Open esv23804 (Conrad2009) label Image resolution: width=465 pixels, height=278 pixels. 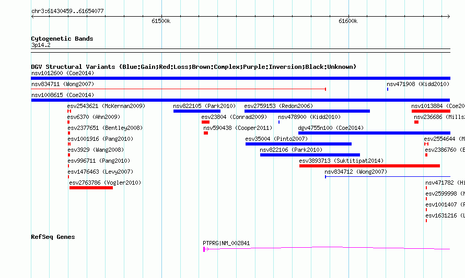[234, 117]
